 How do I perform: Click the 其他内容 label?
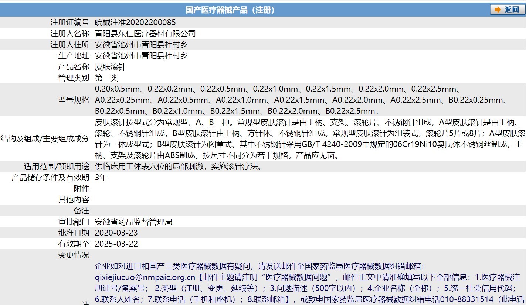pos(74,200)
